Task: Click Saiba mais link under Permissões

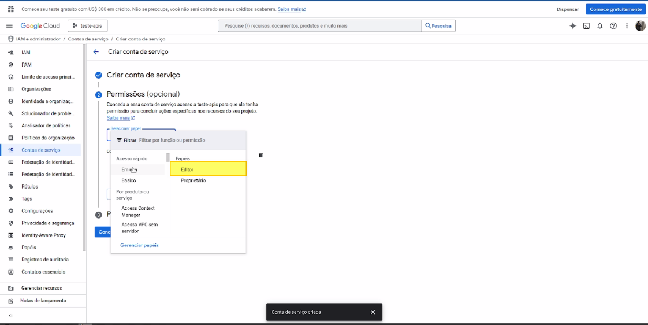Action: (121, 118)
